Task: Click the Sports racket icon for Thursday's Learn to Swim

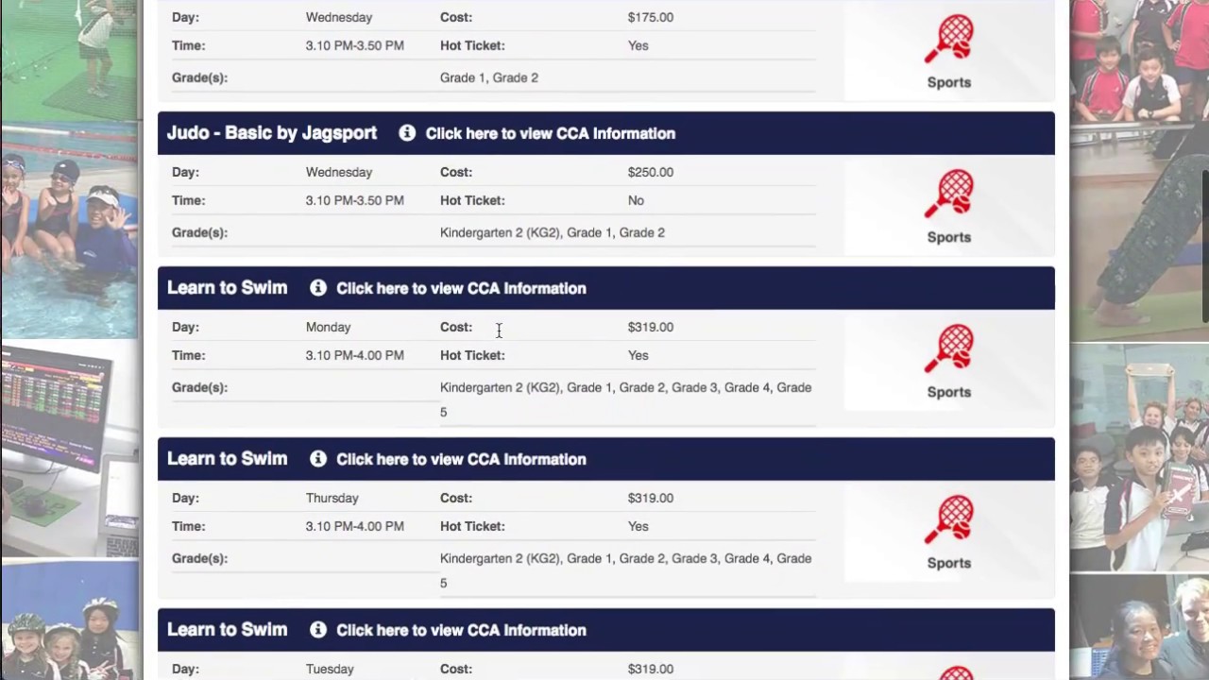Action: [x=949, y=520]
